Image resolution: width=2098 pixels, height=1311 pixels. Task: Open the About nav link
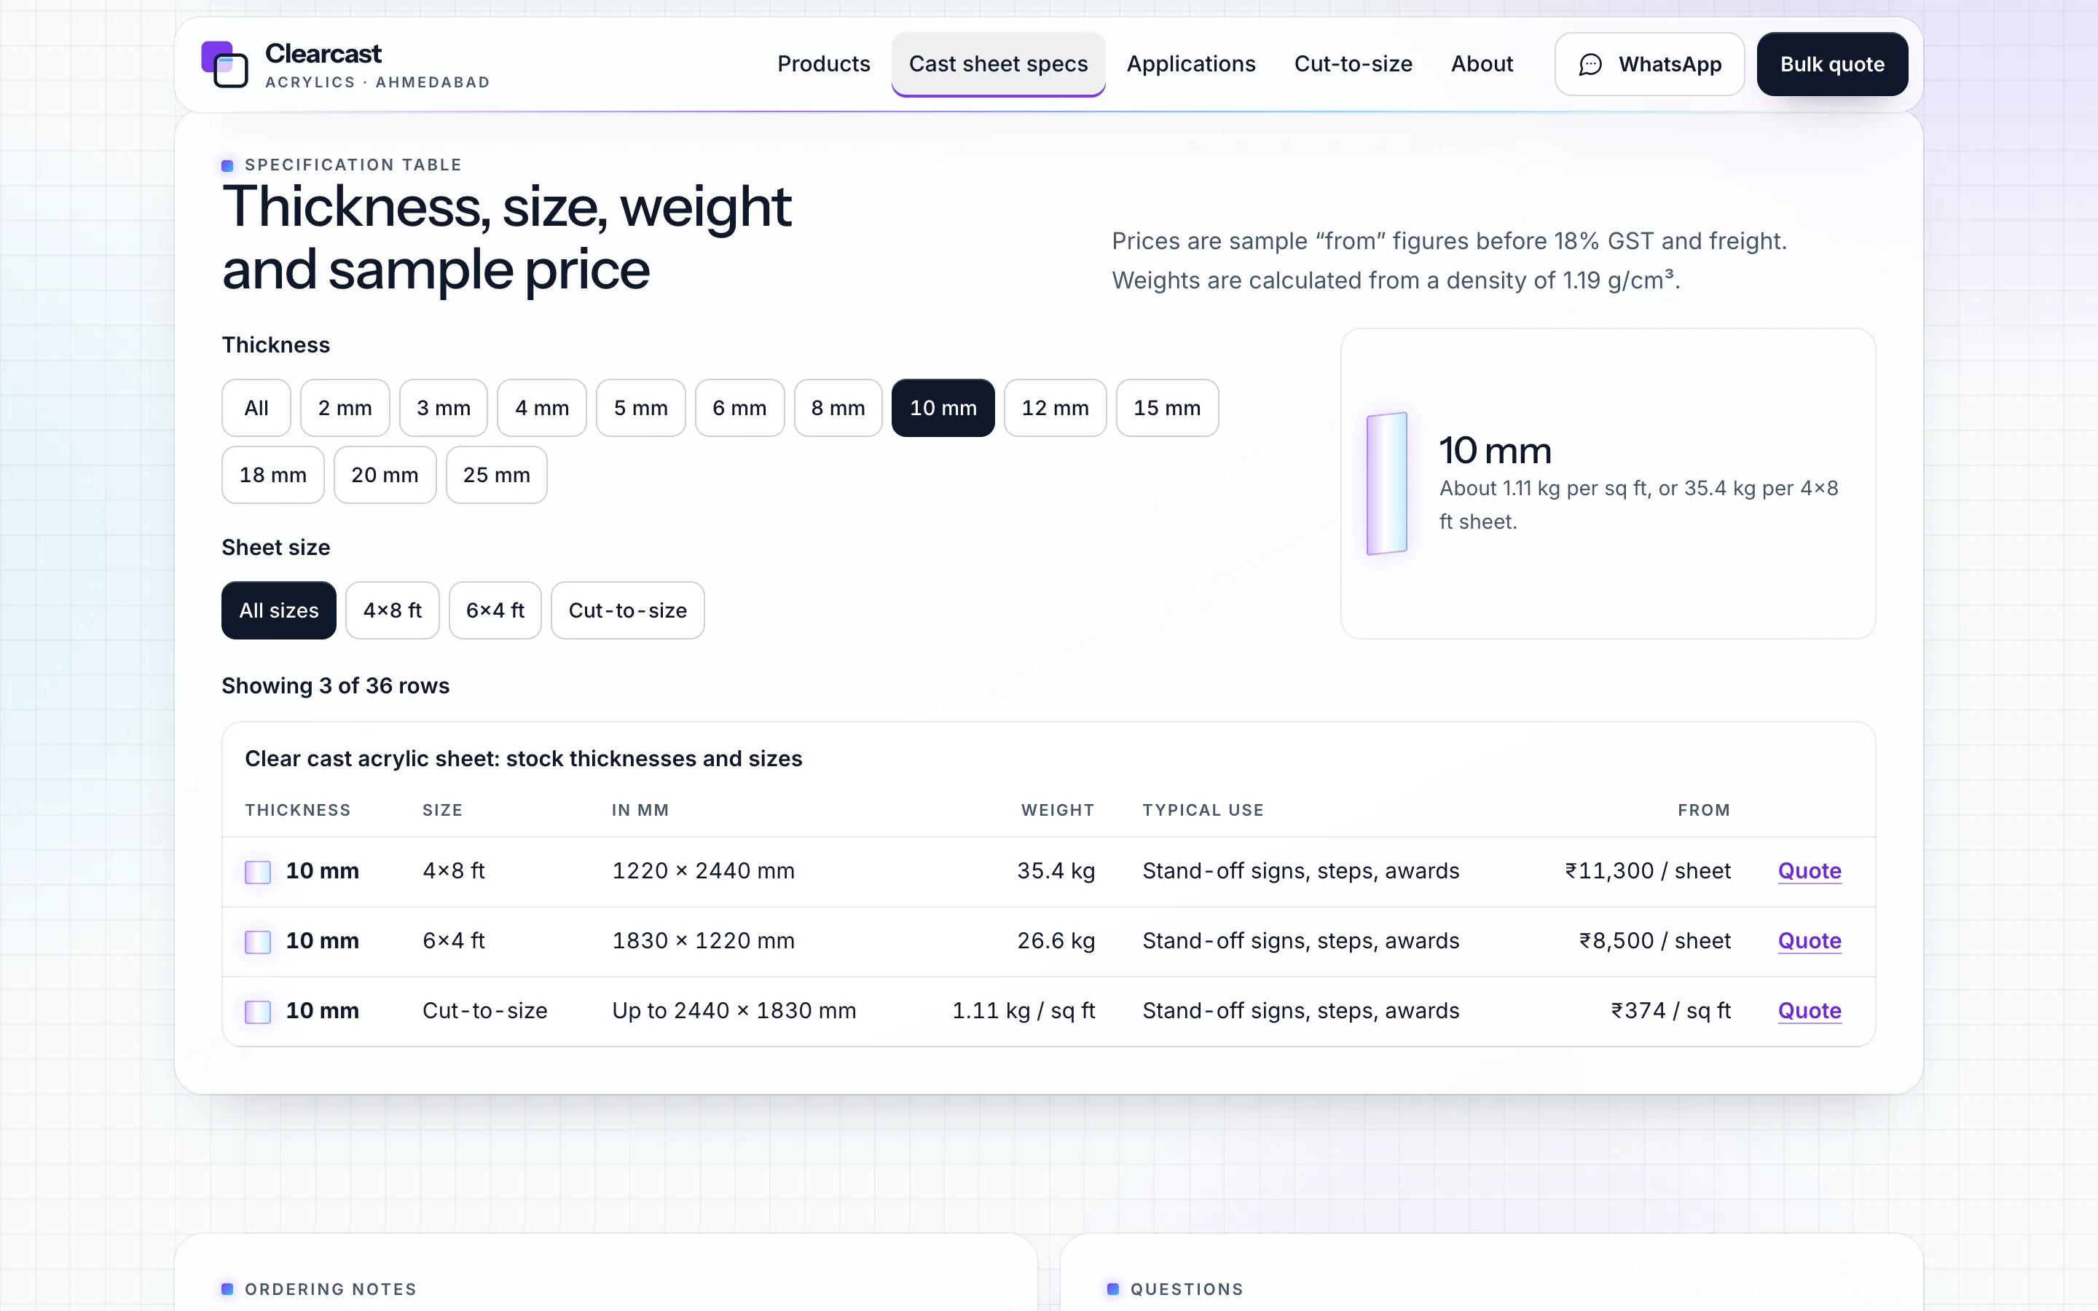pyautogui.click(x=1482, y=64)
